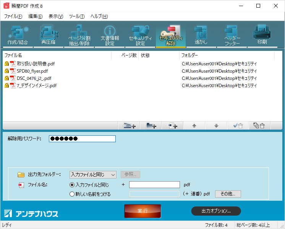The width and height of the screenshot is (285, 229).
Task: Click the output folder yellow icon
Action: pos(21,175)
